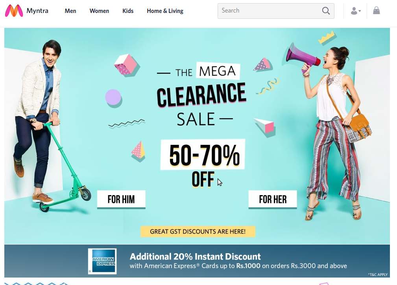Open the Men menu
397x285 pixels.
tap(70, 11)
